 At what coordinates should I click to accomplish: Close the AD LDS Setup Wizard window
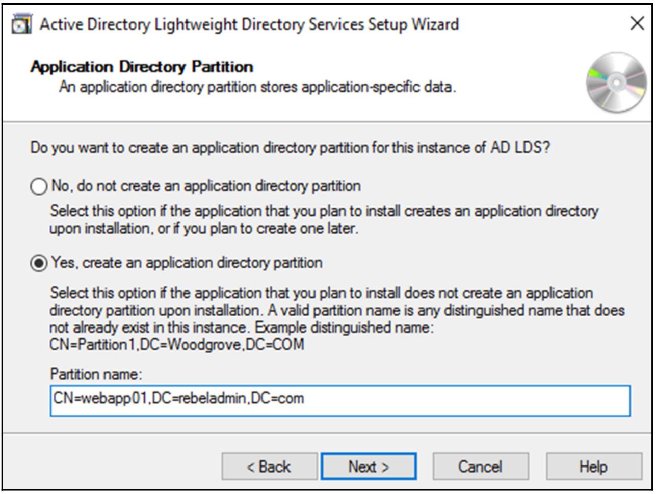click(637, 23)
